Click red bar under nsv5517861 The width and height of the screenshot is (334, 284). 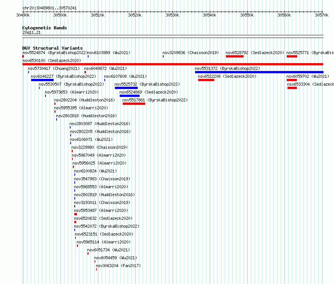coord(134,104)
